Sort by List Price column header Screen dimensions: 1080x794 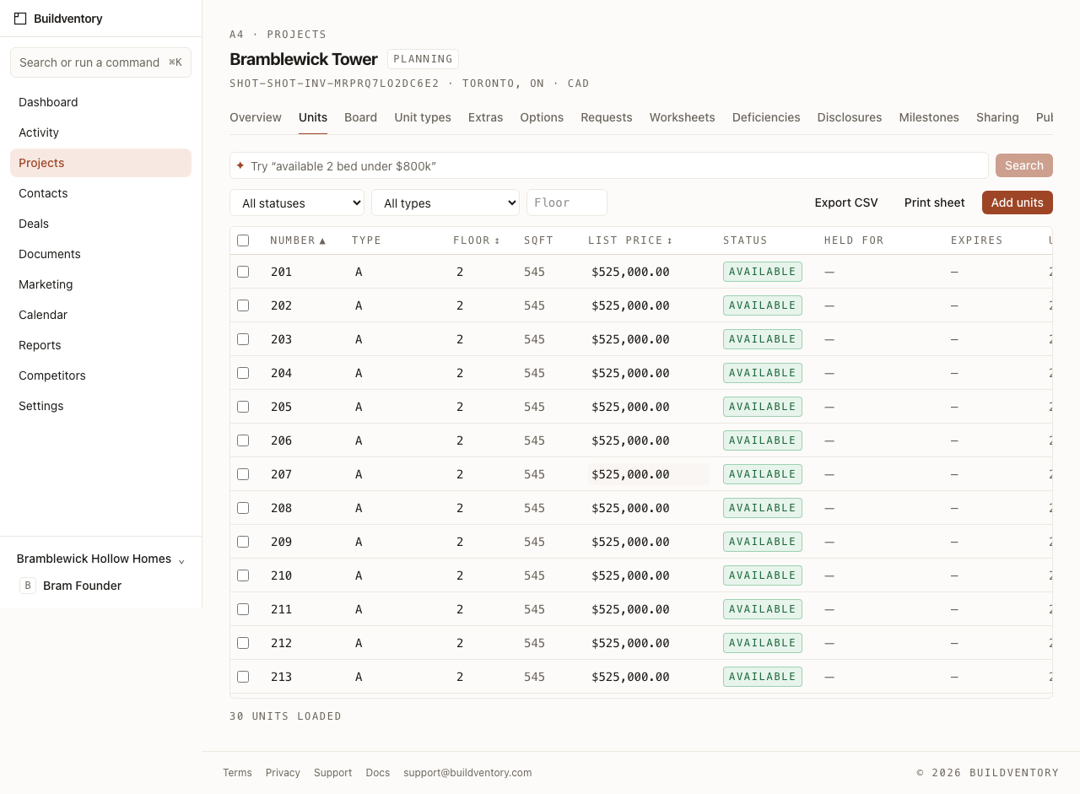tap(630, 240)
